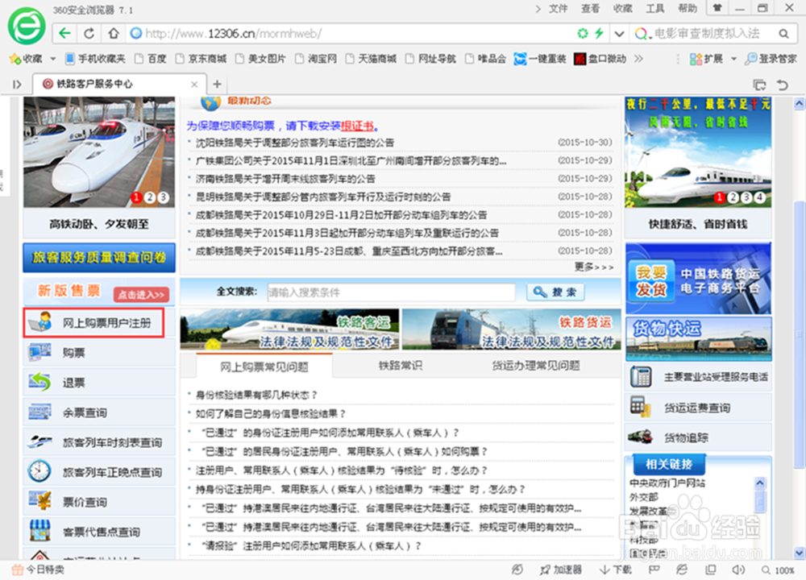Expand the address bar history dropdown arrow
Screen dimensions: 806x580
(x=618, y=35)
